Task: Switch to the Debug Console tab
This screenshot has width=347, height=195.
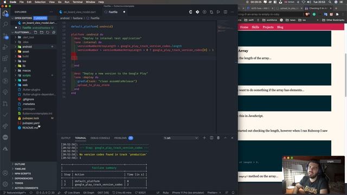Action: click(x=100, y=138)
